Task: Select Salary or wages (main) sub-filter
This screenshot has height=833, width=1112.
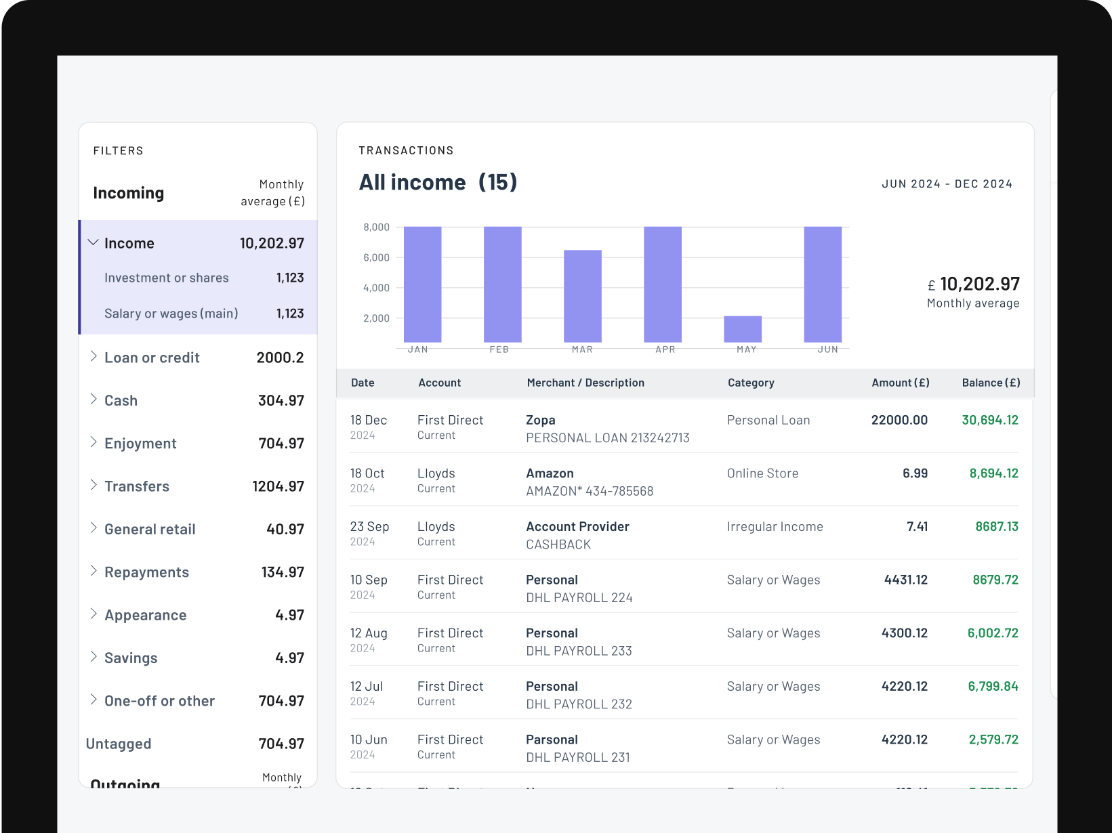Action: (x=171, y=314)
